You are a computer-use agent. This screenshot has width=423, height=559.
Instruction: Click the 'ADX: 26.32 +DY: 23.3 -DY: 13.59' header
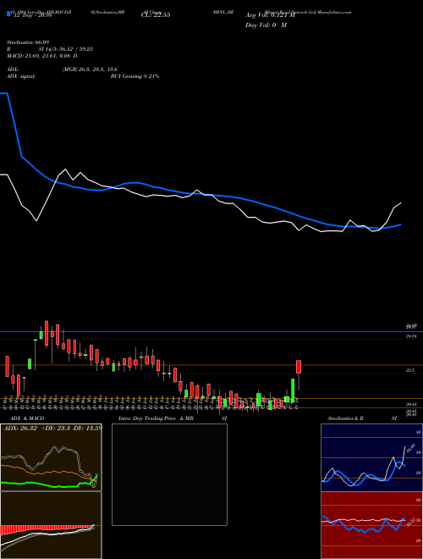52,428
